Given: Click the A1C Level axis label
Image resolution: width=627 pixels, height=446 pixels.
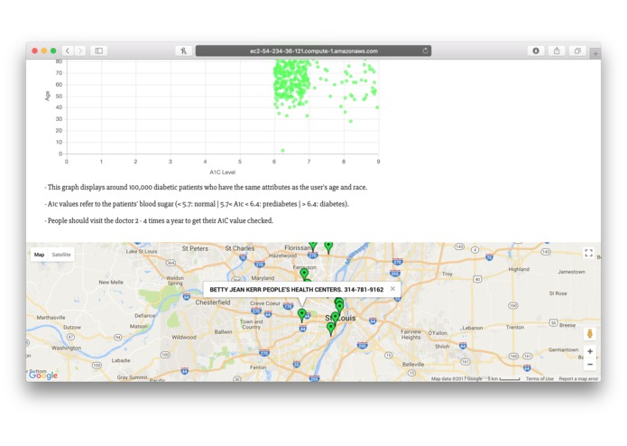Looking at the screenshot, I should 222,172.
